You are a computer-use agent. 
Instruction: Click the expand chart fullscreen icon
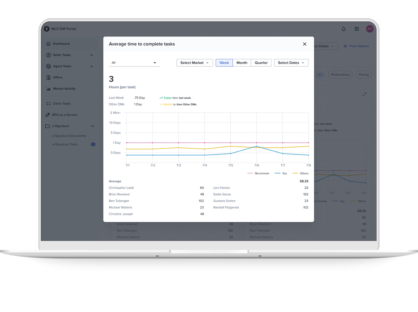[364, 94]
